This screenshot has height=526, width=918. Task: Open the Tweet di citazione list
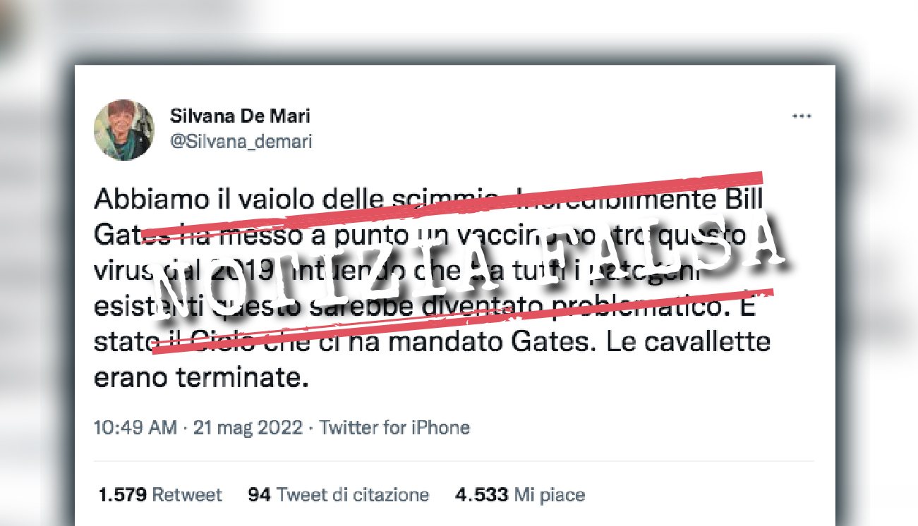click(353, 495)
